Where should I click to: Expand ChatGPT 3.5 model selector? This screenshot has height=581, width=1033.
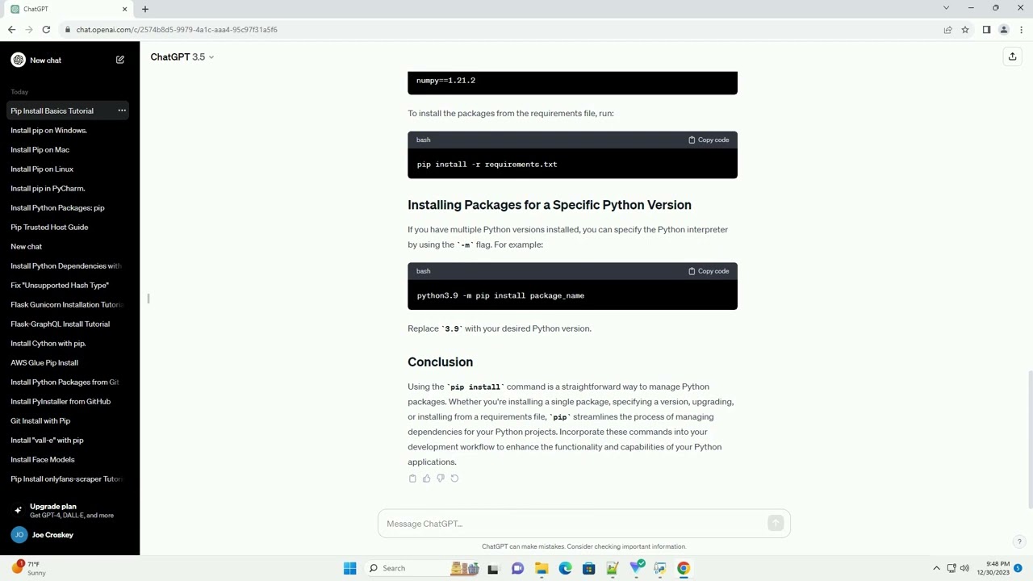pos(182,56)
